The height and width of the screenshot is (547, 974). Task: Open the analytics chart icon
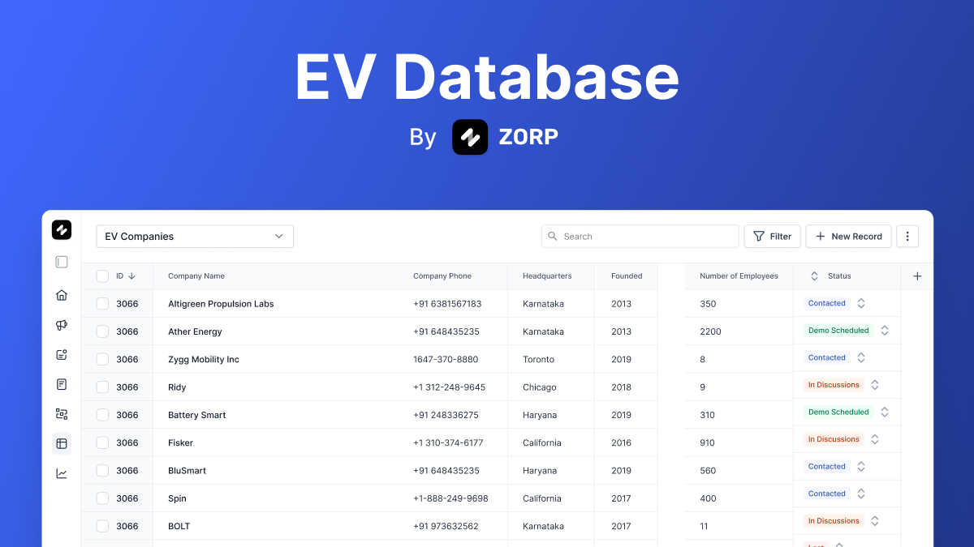coord(62,472)
